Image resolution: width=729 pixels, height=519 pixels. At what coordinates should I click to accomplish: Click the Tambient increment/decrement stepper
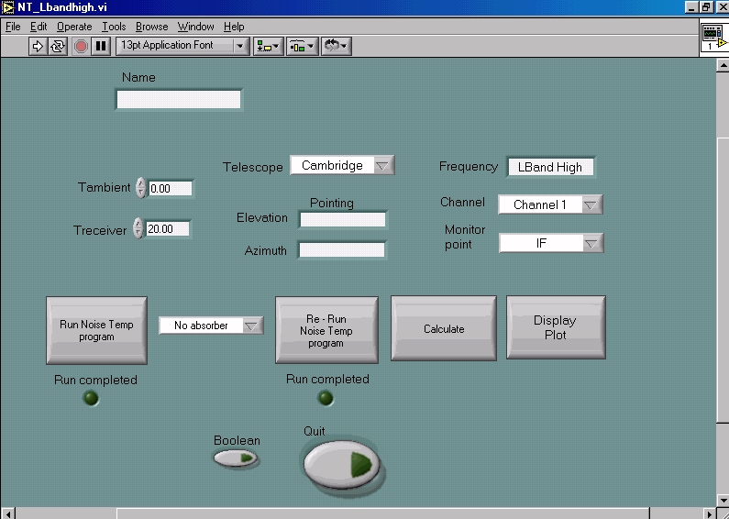141,188
